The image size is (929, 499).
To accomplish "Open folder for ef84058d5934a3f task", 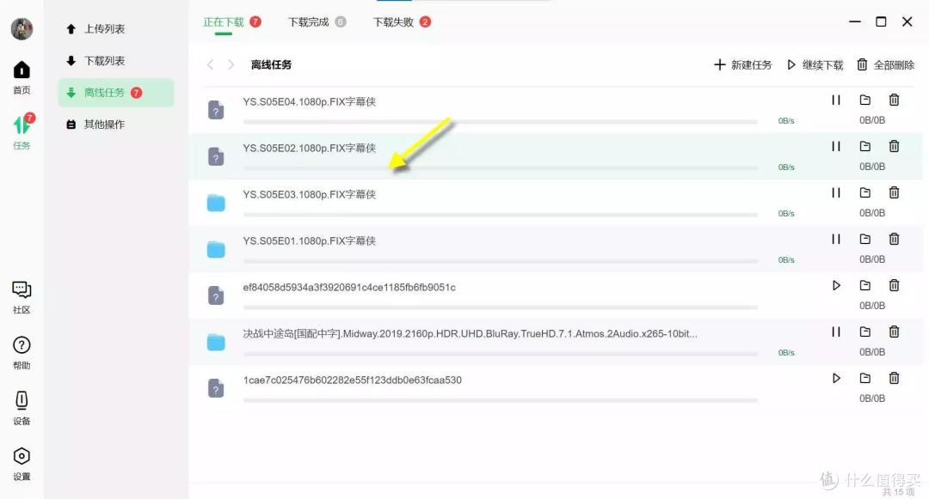I will click(x=865, y=285).
